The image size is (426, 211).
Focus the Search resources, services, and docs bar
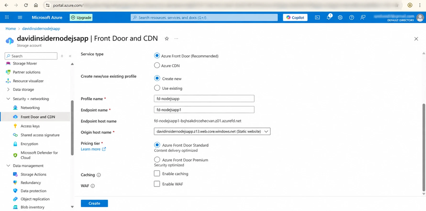tap(204, 17)
